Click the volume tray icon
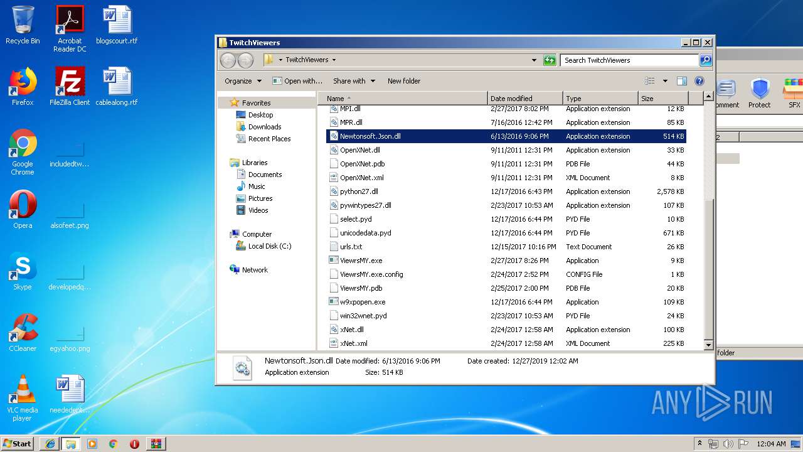The image size is (803, 452). [x=728, y=444]
